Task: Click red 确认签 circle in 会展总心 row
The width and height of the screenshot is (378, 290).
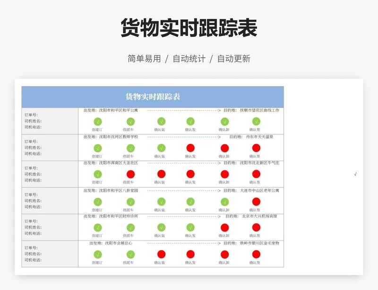Action: click(256, 254)
